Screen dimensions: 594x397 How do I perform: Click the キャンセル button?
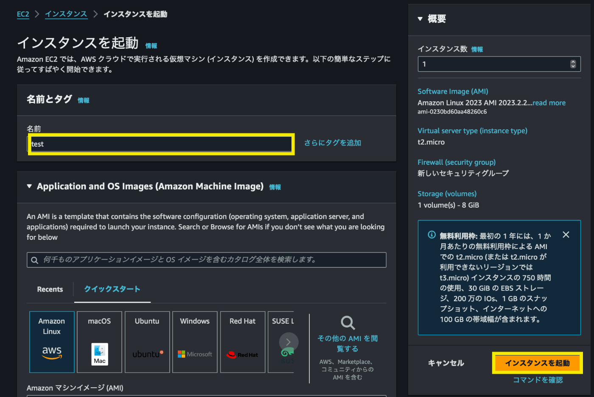click(x=446, y=363)
